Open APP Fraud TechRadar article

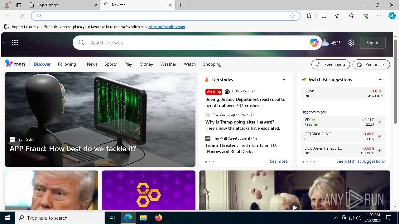point(100,119)
